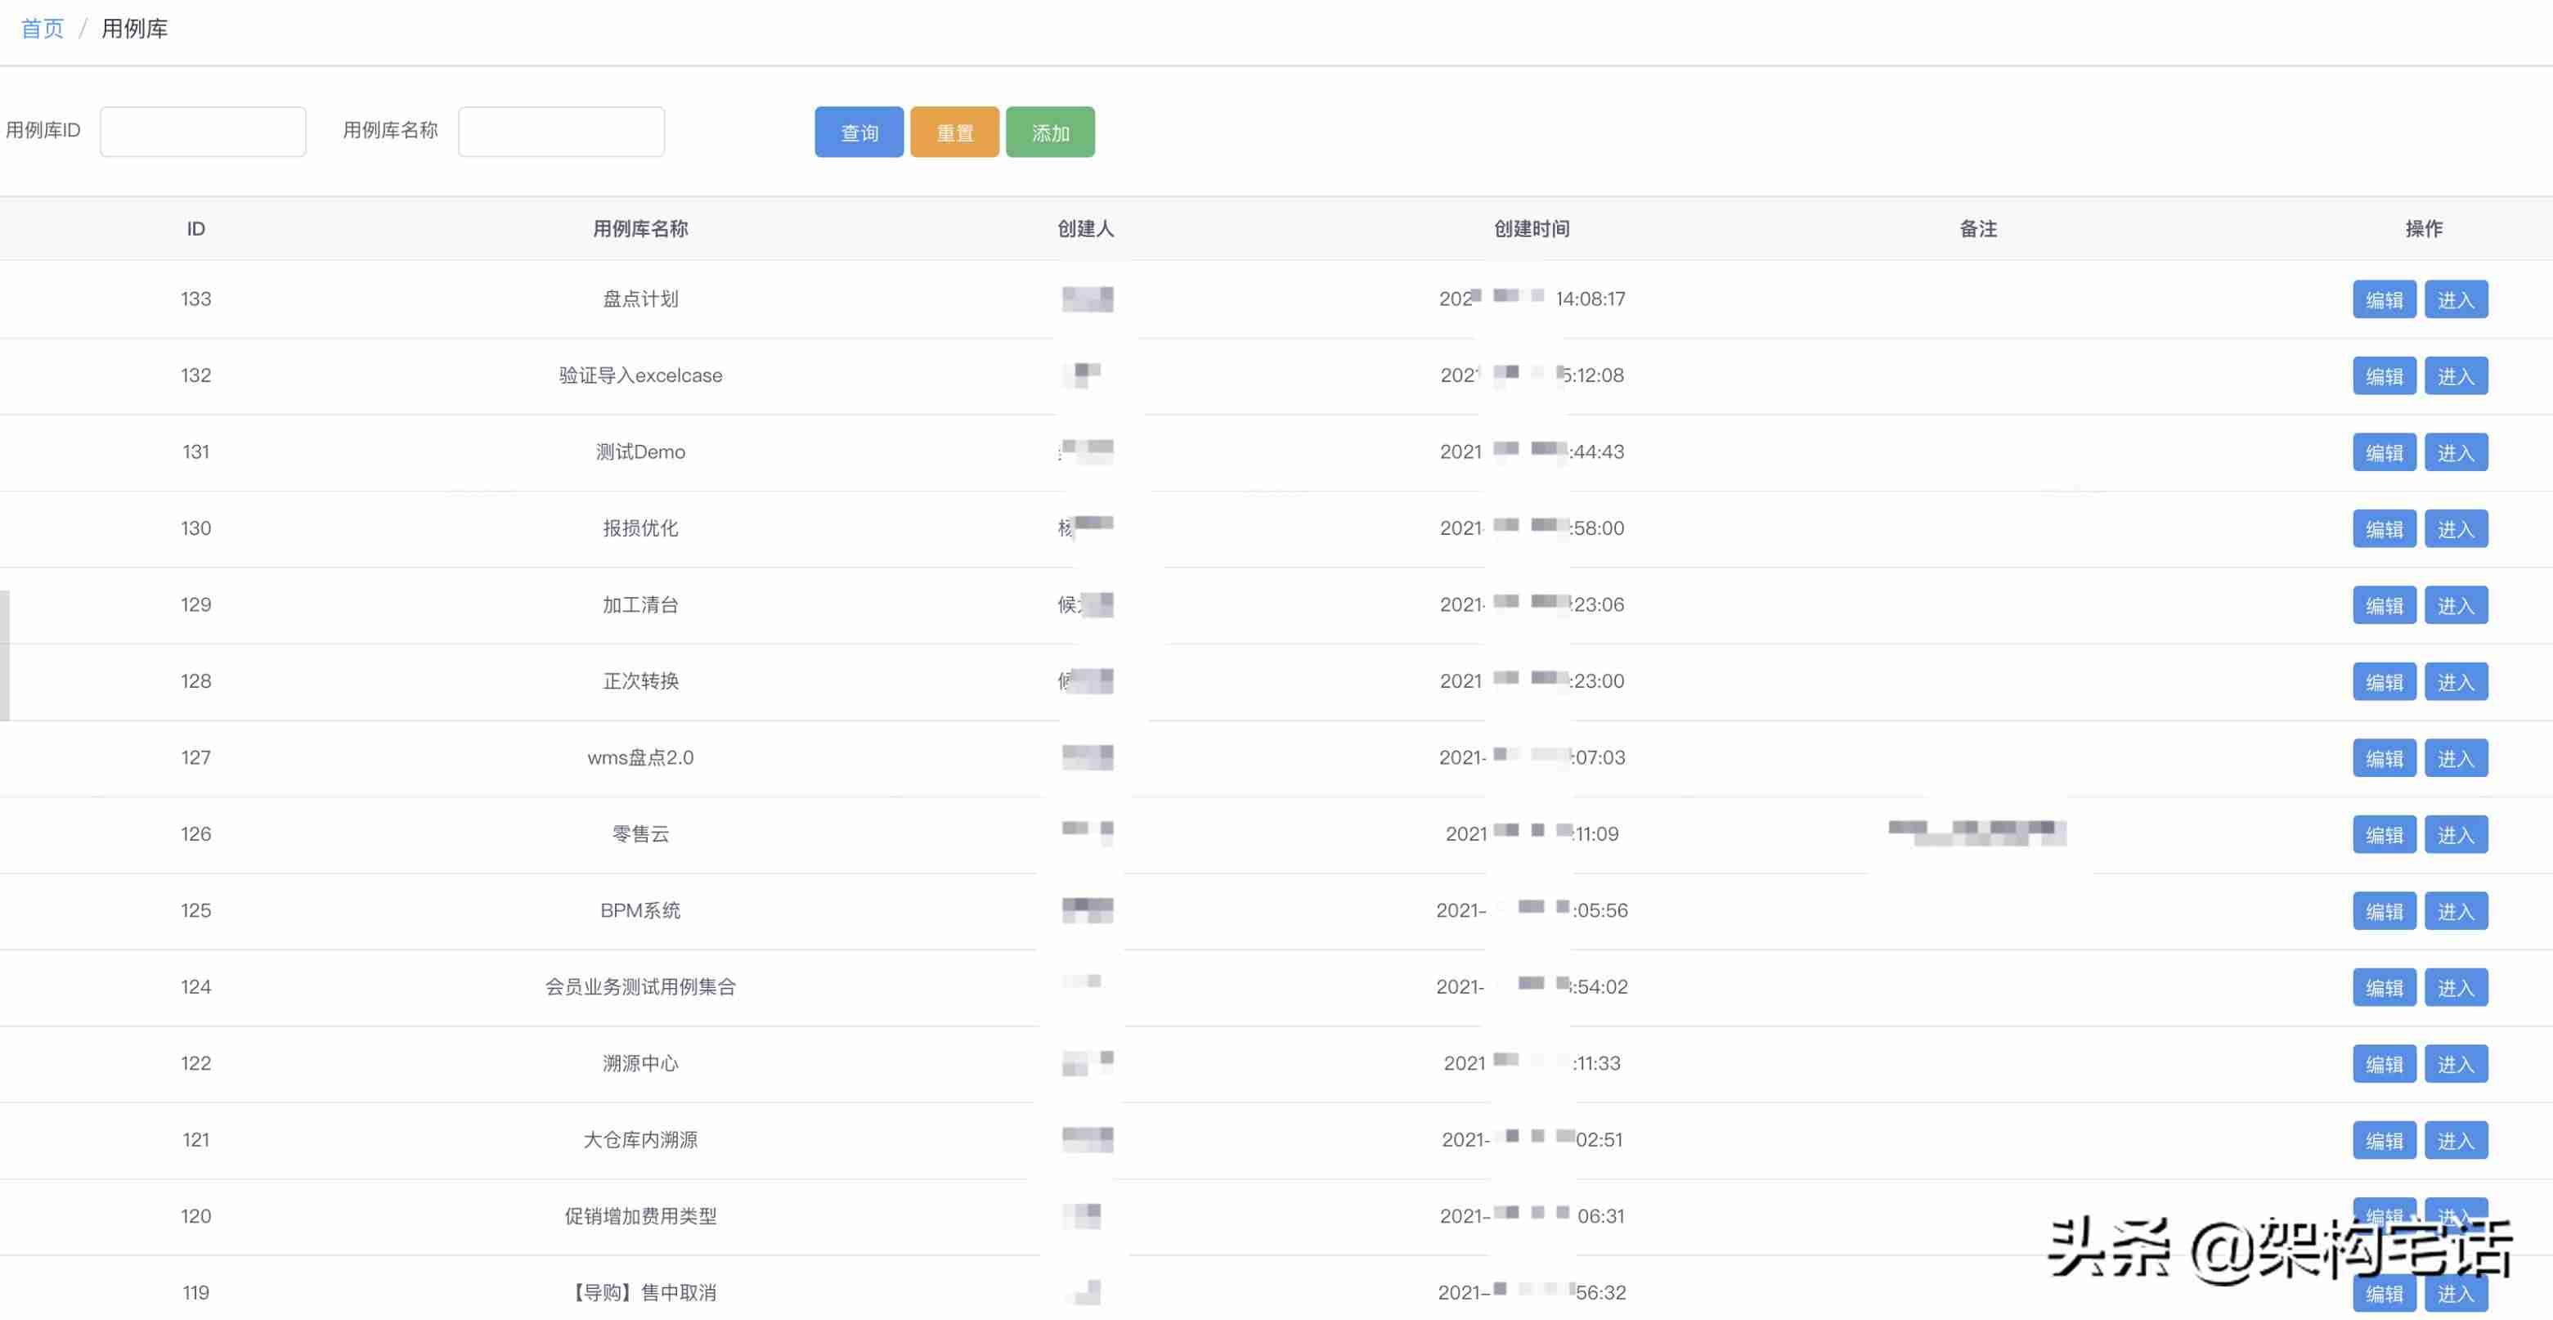Focus the 用例库名称 input field
The height and width of the screenshot is (1320, 2553).
(561, 132)
